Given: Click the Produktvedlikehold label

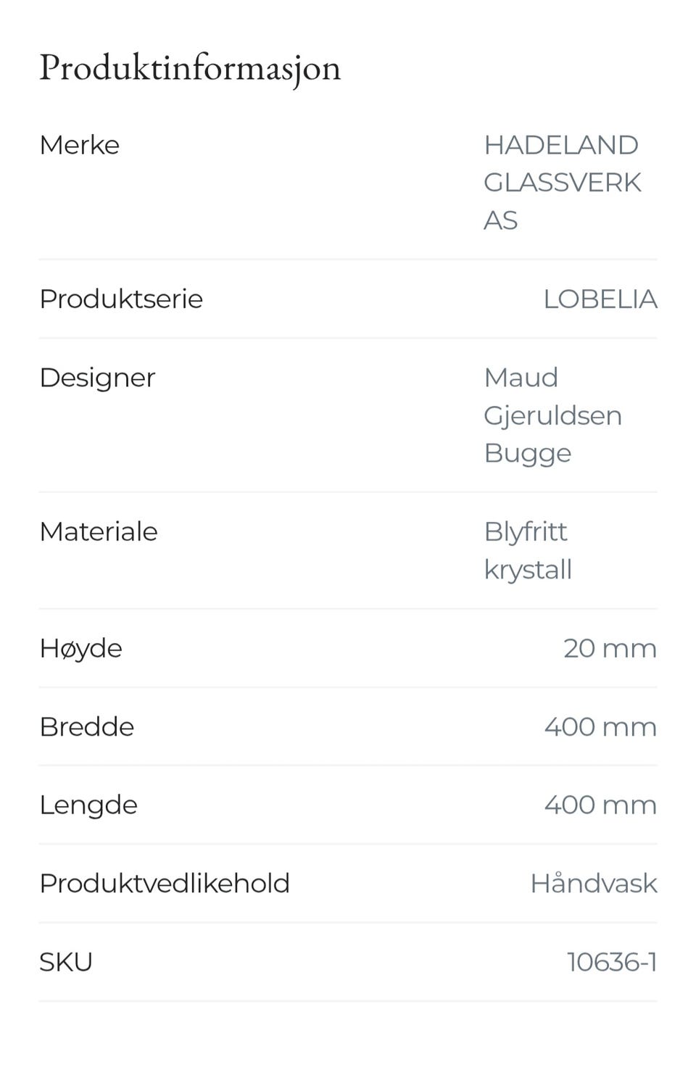Looking at the screenshot, I should point(165,883).
